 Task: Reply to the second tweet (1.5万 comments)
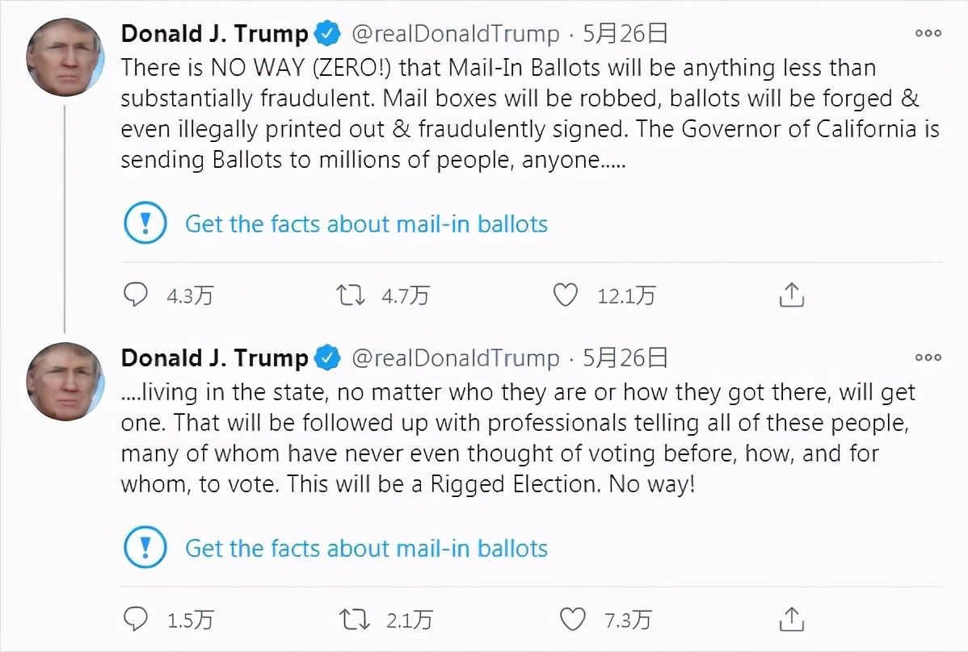[x=136, y=619]
